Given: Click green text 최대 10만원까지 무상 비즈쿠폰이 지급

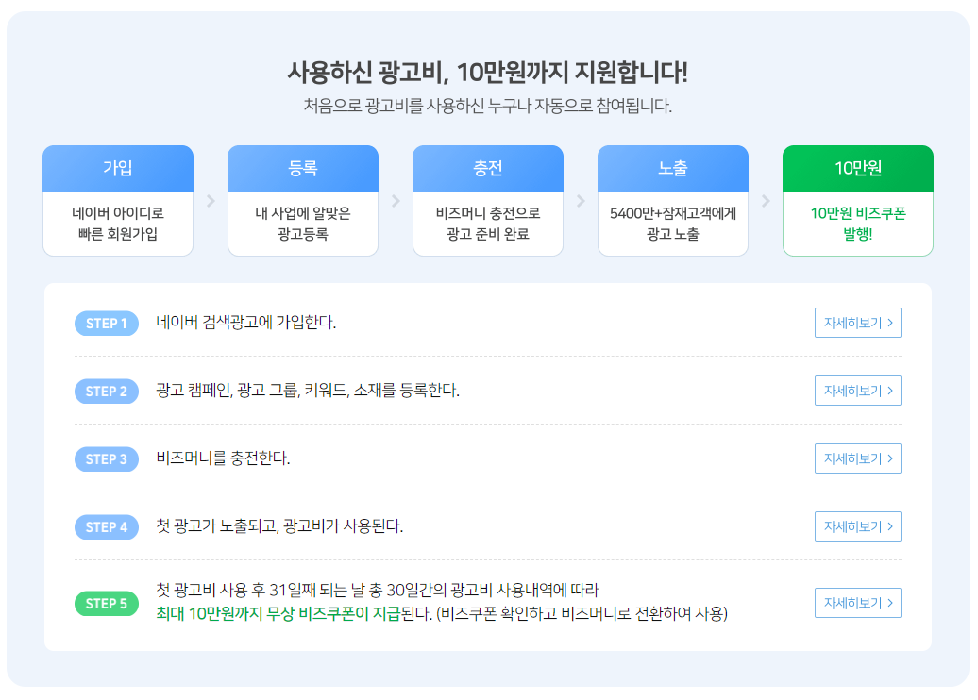Looking at the screenshot, I should 278,614.
